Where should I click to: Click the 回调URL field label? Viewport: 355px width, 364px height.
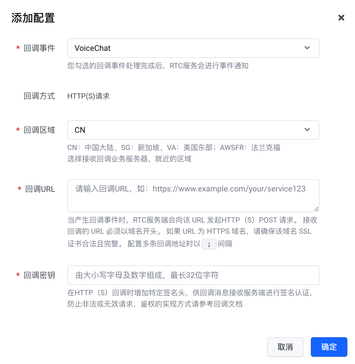[40, 189]
